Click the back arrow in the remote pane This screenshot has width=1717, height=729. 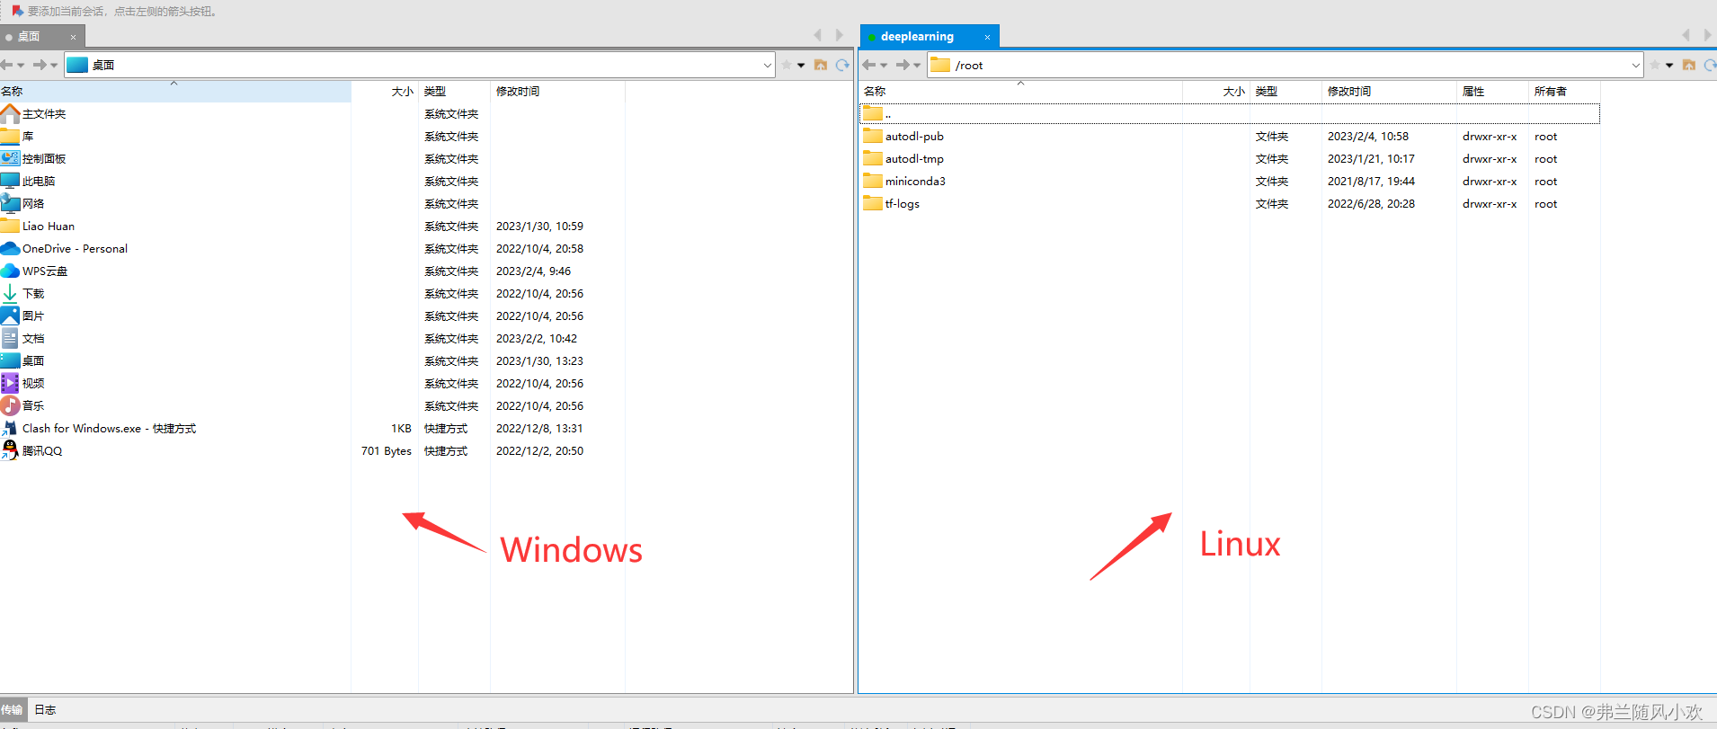click(x=869, y=65)
